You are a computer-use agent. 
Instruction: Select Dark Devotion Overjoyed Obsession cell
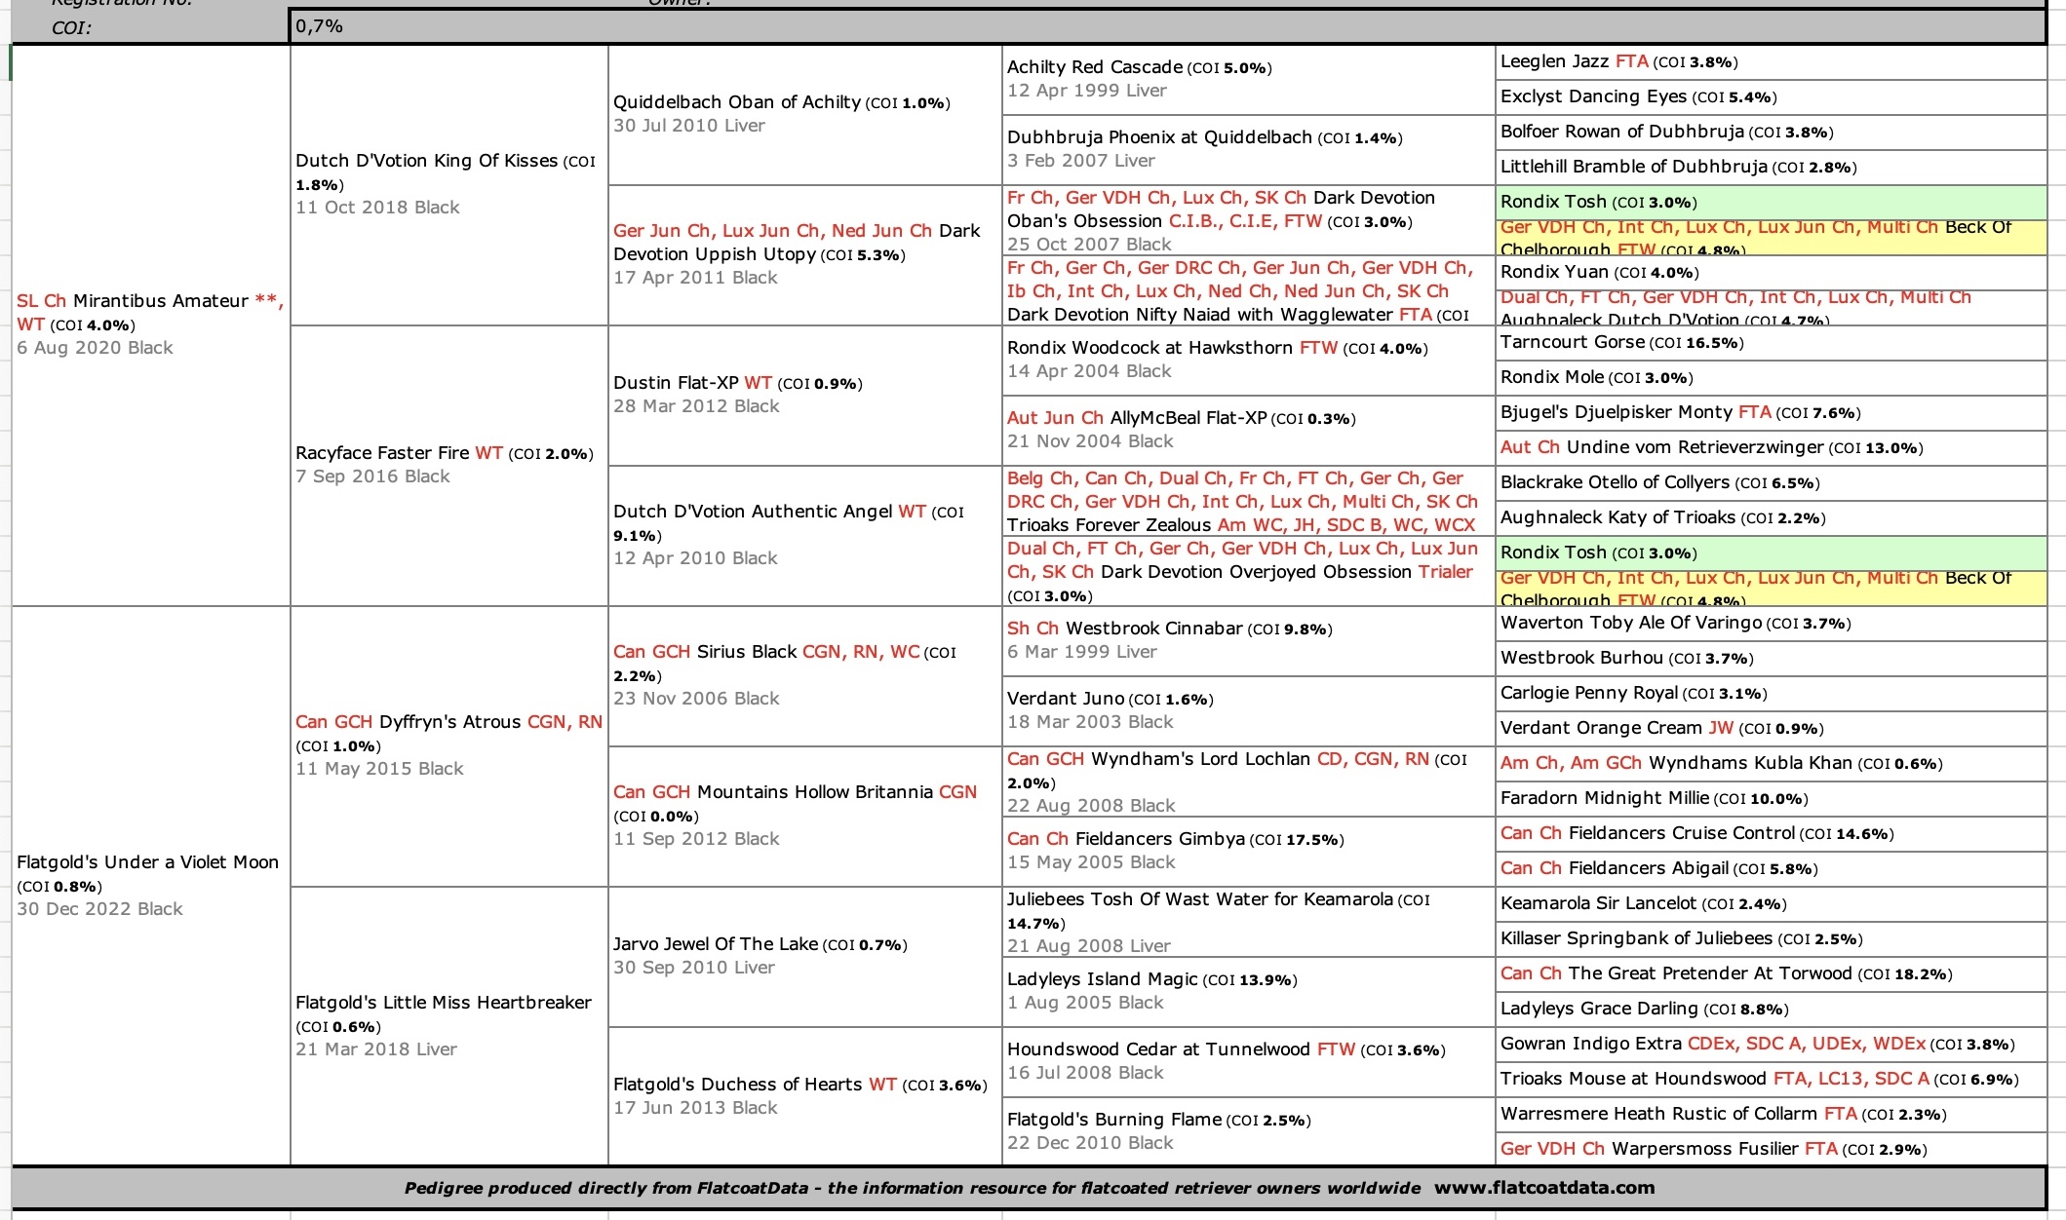coord(1249,571)
